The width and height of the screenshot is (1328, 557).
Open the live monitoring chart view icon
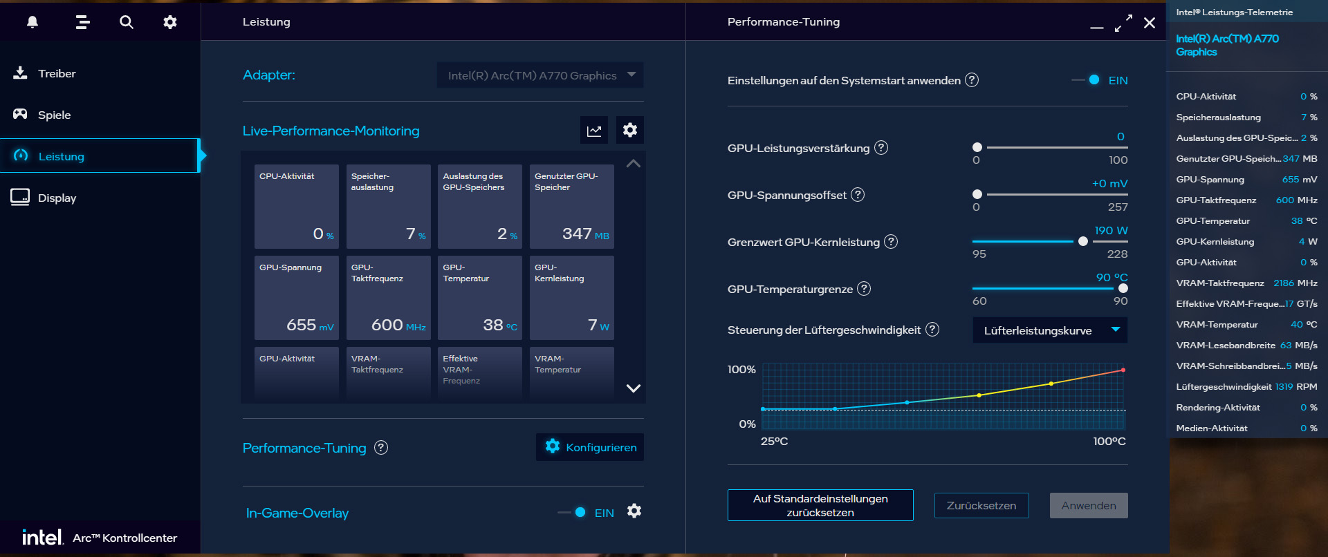point(594,131)
